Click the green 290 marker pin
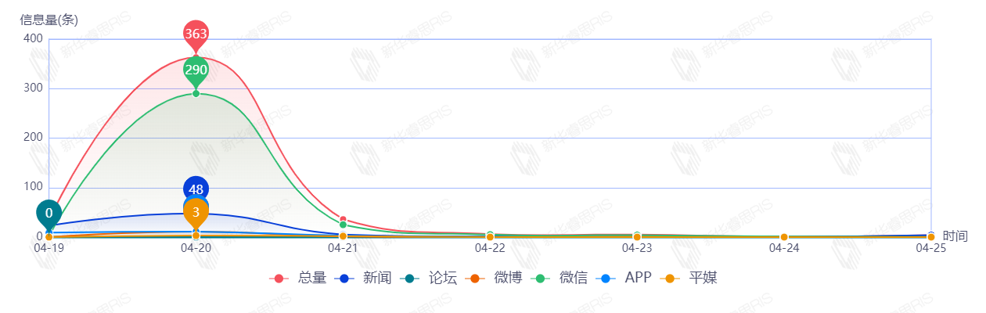This screenshot has width=986, height=313. click(196, 70)
